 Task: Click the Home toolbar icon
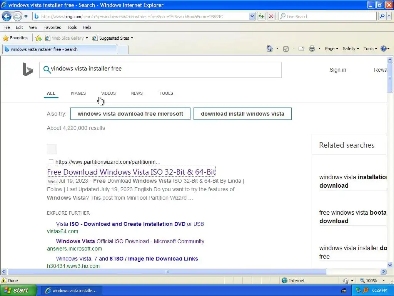coord(270,49)
